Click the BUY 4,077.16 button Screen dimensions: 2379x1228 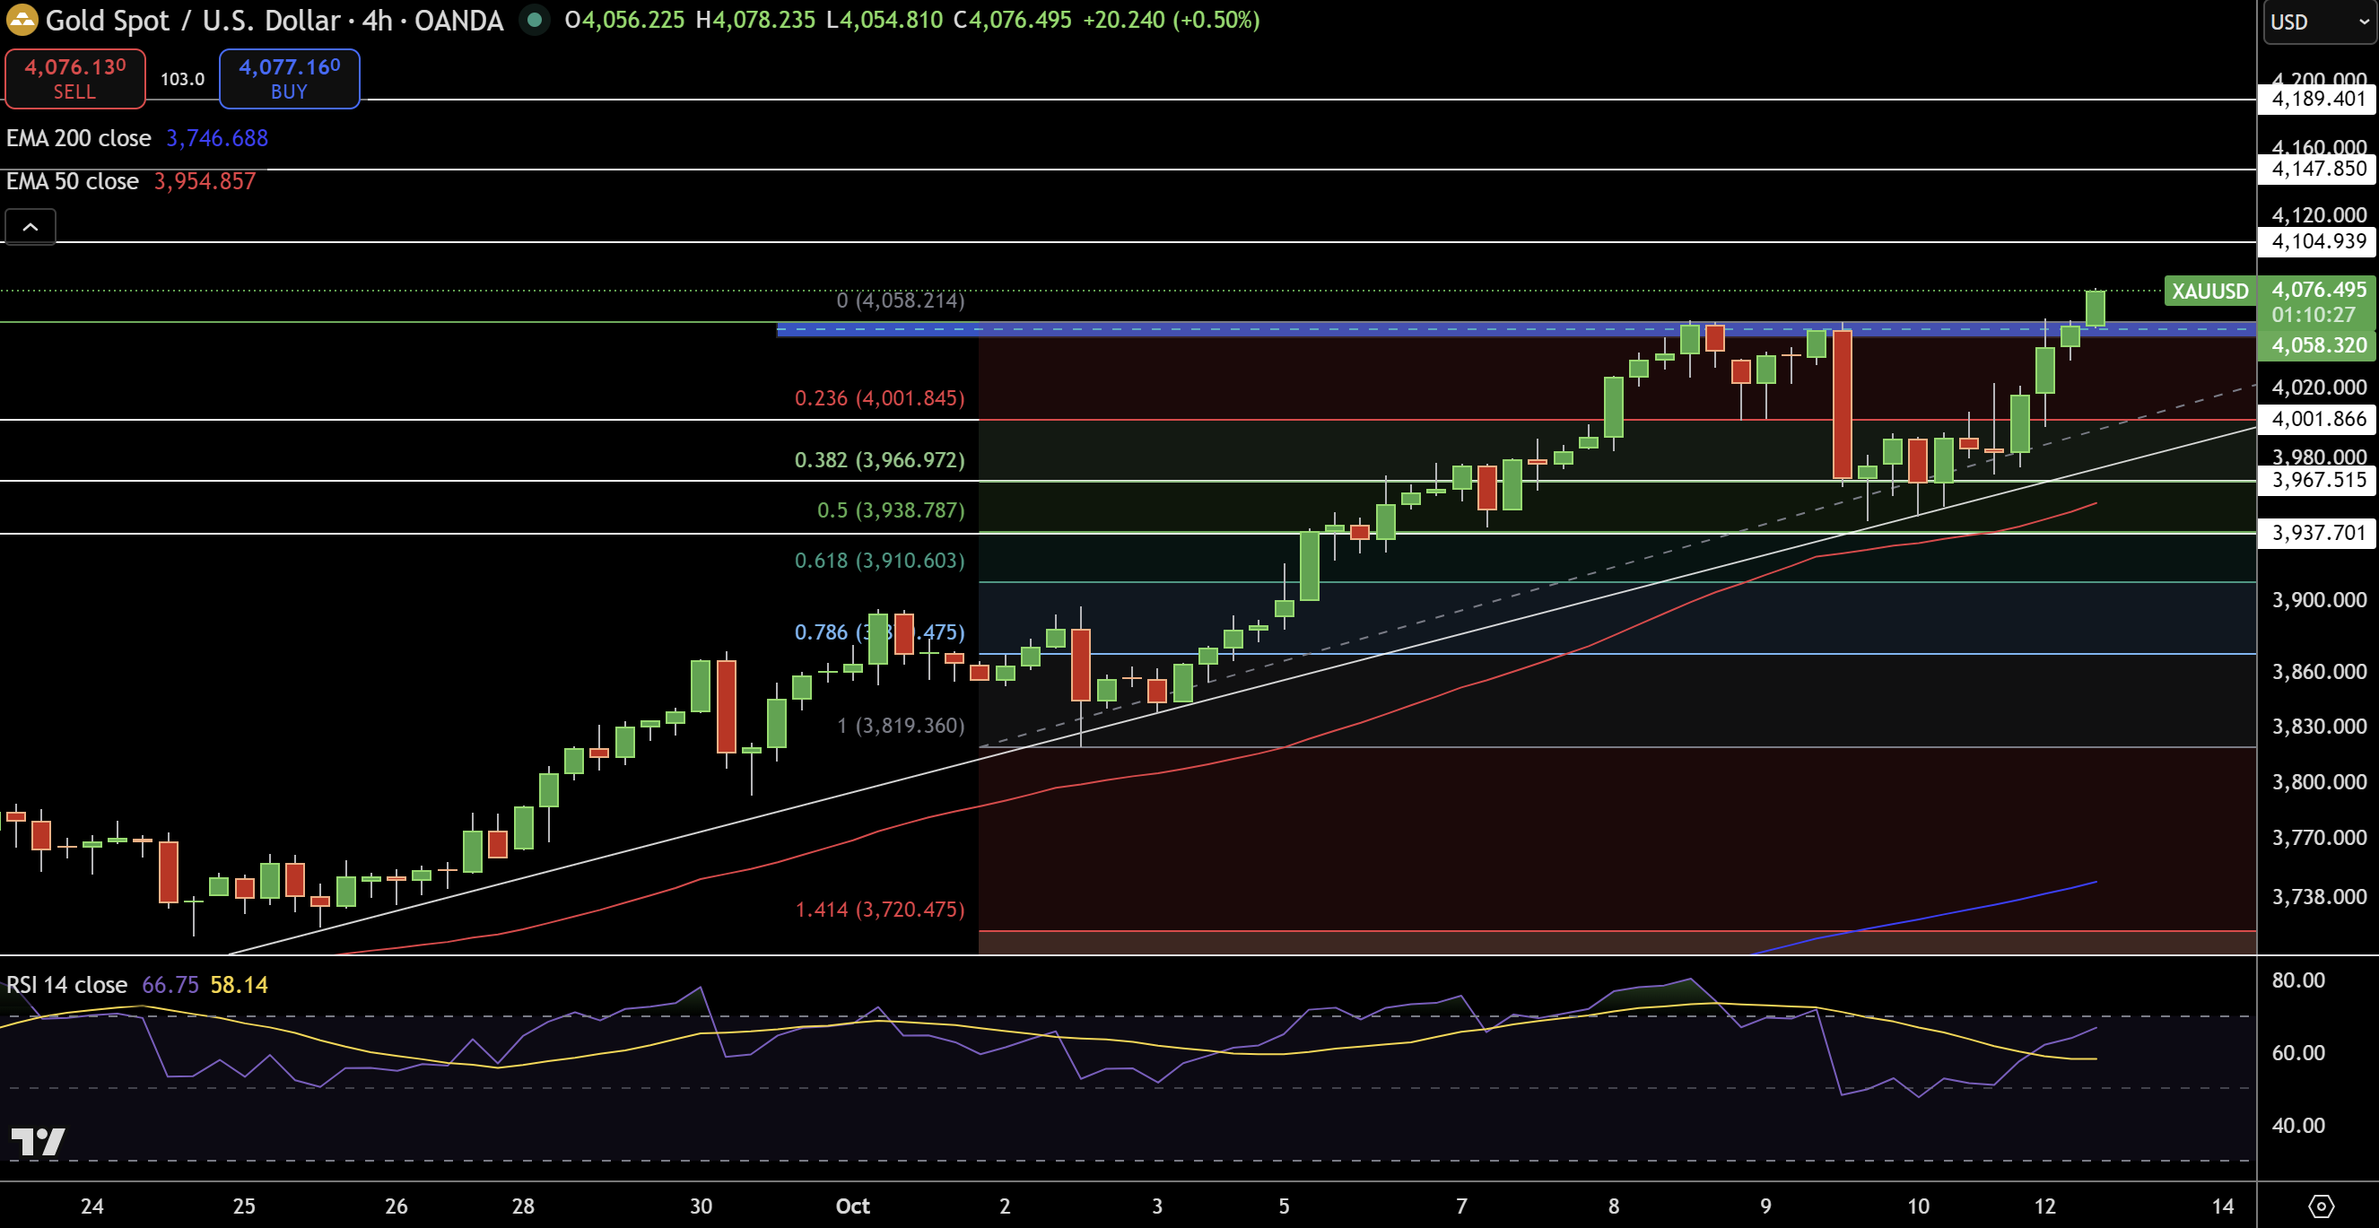coord(289,78)
